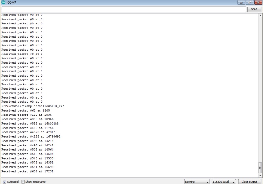Click the line 'Received packet #62 at 1805'

25,111
